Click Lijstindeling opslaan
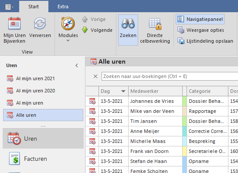This screenshot has height=173, width=238. [x=205, y=41]
